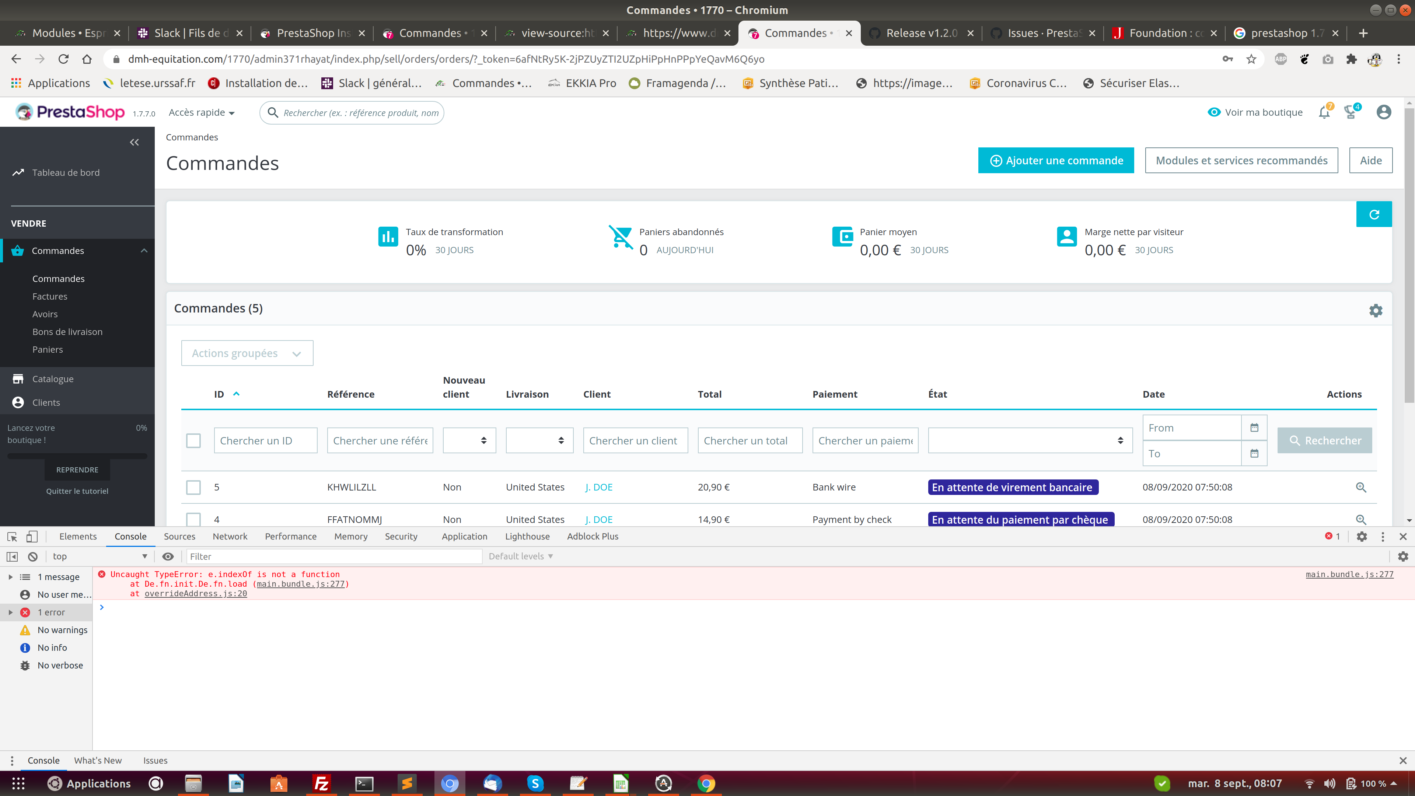1415x796 pixels.
Task: Toggle the device emulation toolbar in DevTools
Action: pos(31,537)
